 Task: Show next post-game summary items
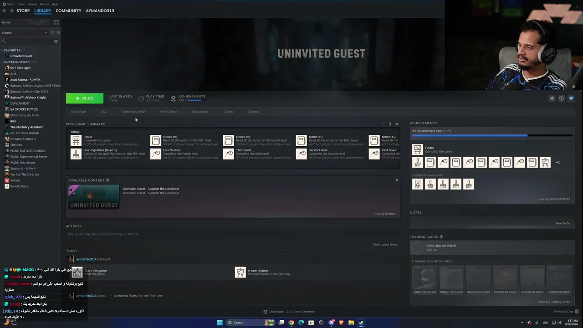390,124
